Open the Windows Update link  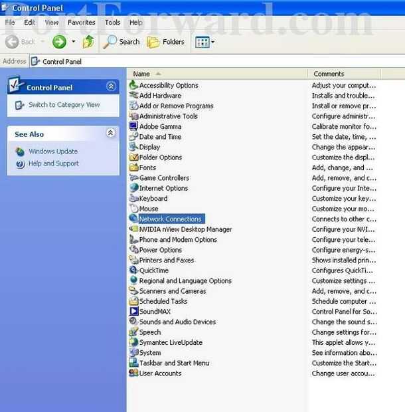53,152
